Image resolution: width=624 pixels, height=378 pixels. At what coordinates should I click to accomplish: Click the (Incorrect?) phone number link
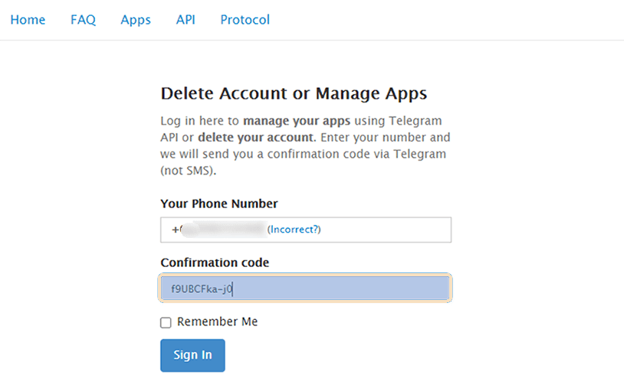click(294, 230)
